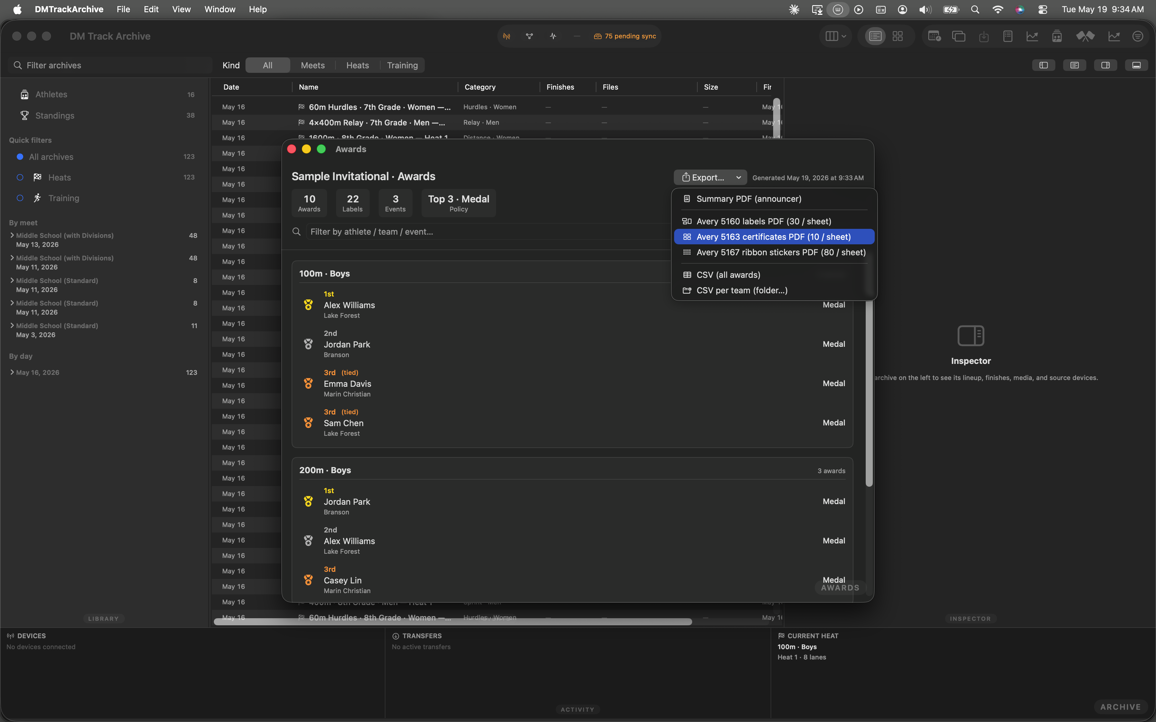Toggle the right inspector panel button

tap(1105, 65)
